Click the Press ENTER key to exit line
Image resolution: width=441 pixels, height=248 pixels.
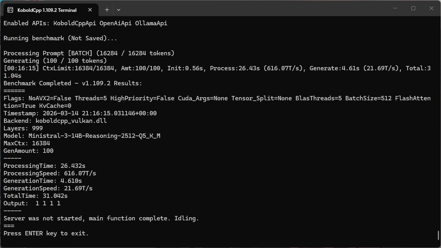(46, 233)
